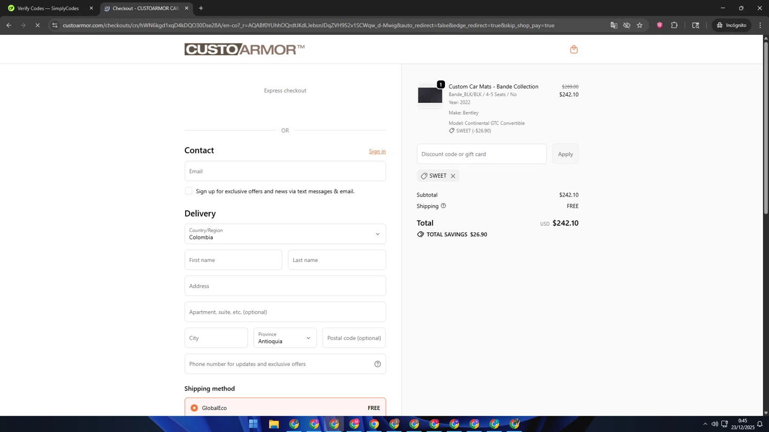Screen dimensions: 769x432
Task: Open the Province dropdown
Action: tap(285, 338)
